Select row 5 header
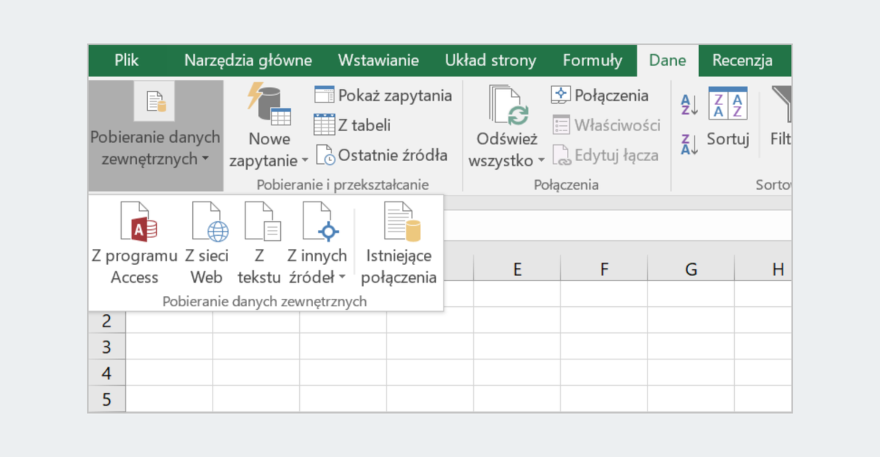Image resolution: width=880 pixels, height=457 pixels. [x=107, y=400]
